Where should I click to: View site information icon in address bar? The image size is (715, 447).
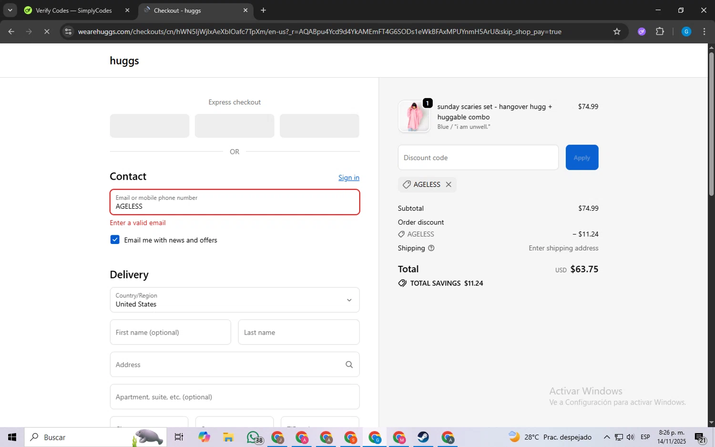coord(68,31)
